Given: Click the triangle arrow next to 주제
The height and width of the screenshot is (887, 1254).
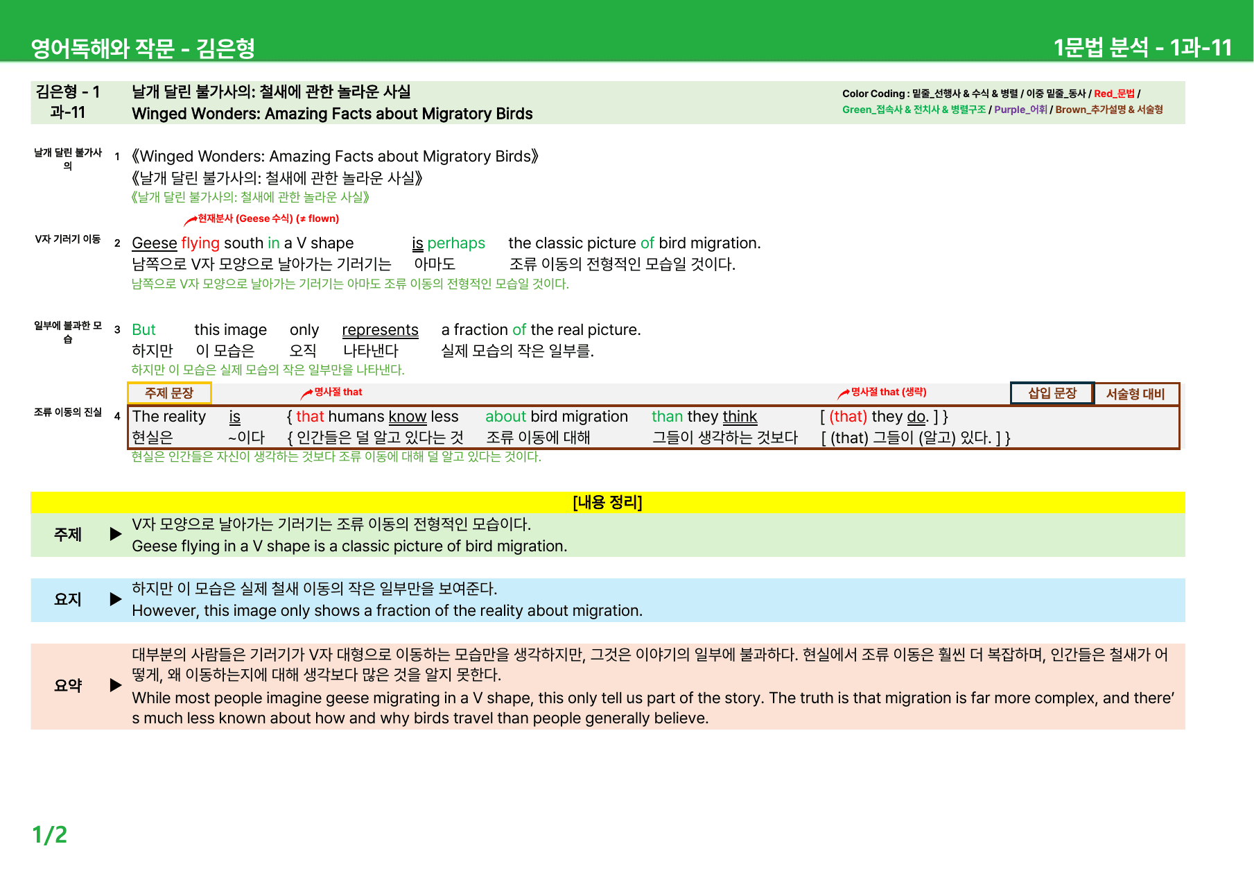Looking at the screenshot, I should click(x=116, y=534).
